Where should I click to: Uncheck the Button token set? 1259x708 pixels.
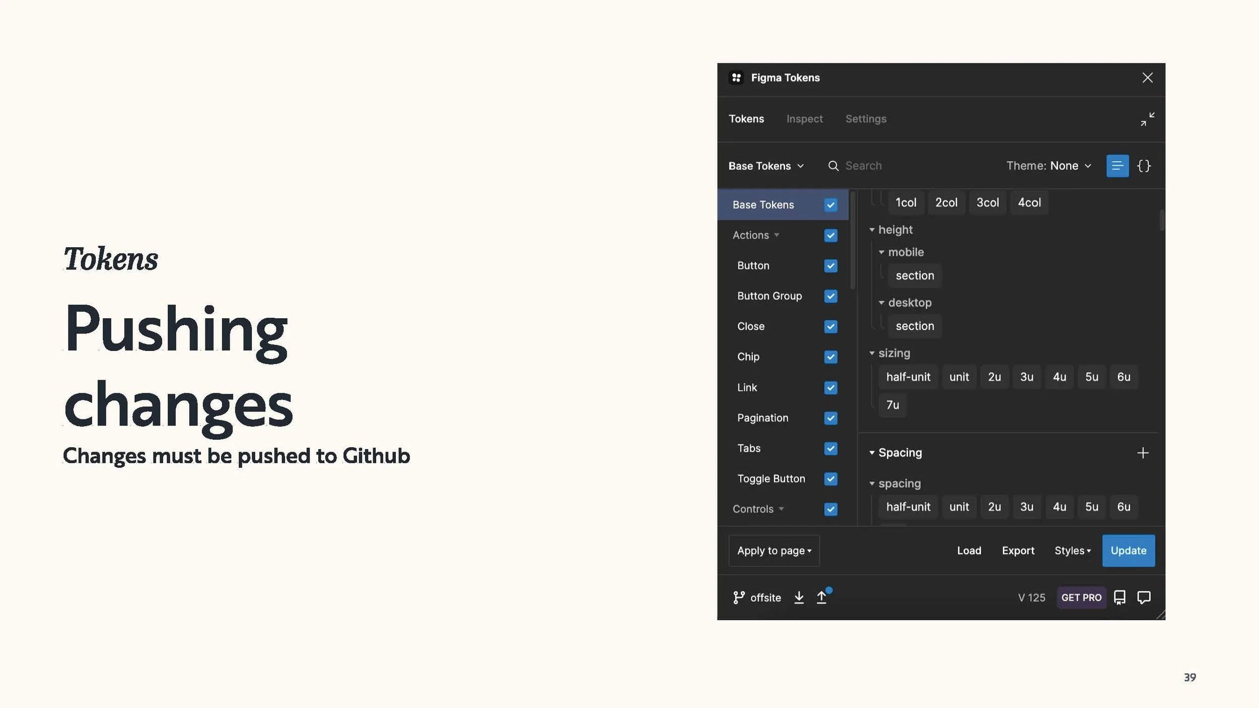(830, 266)
